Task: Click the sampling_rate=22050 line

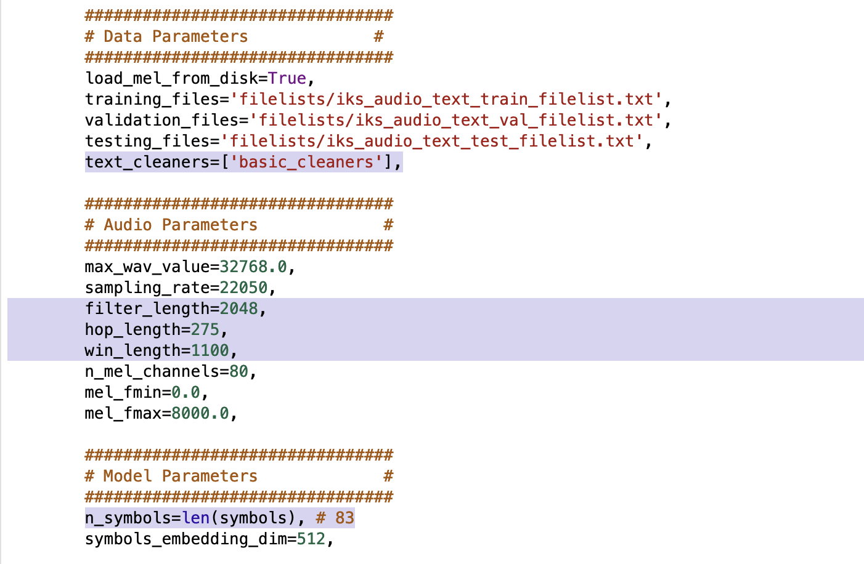Action: (x=181, y=288)
